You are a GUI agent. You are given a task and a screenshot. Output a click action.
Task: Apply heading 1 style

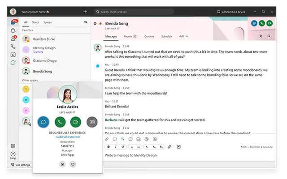147,147
